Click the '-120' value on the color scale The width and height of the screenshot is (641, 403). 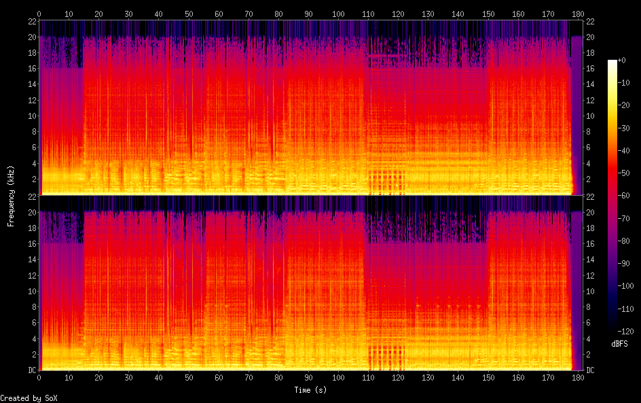(625, 332)
